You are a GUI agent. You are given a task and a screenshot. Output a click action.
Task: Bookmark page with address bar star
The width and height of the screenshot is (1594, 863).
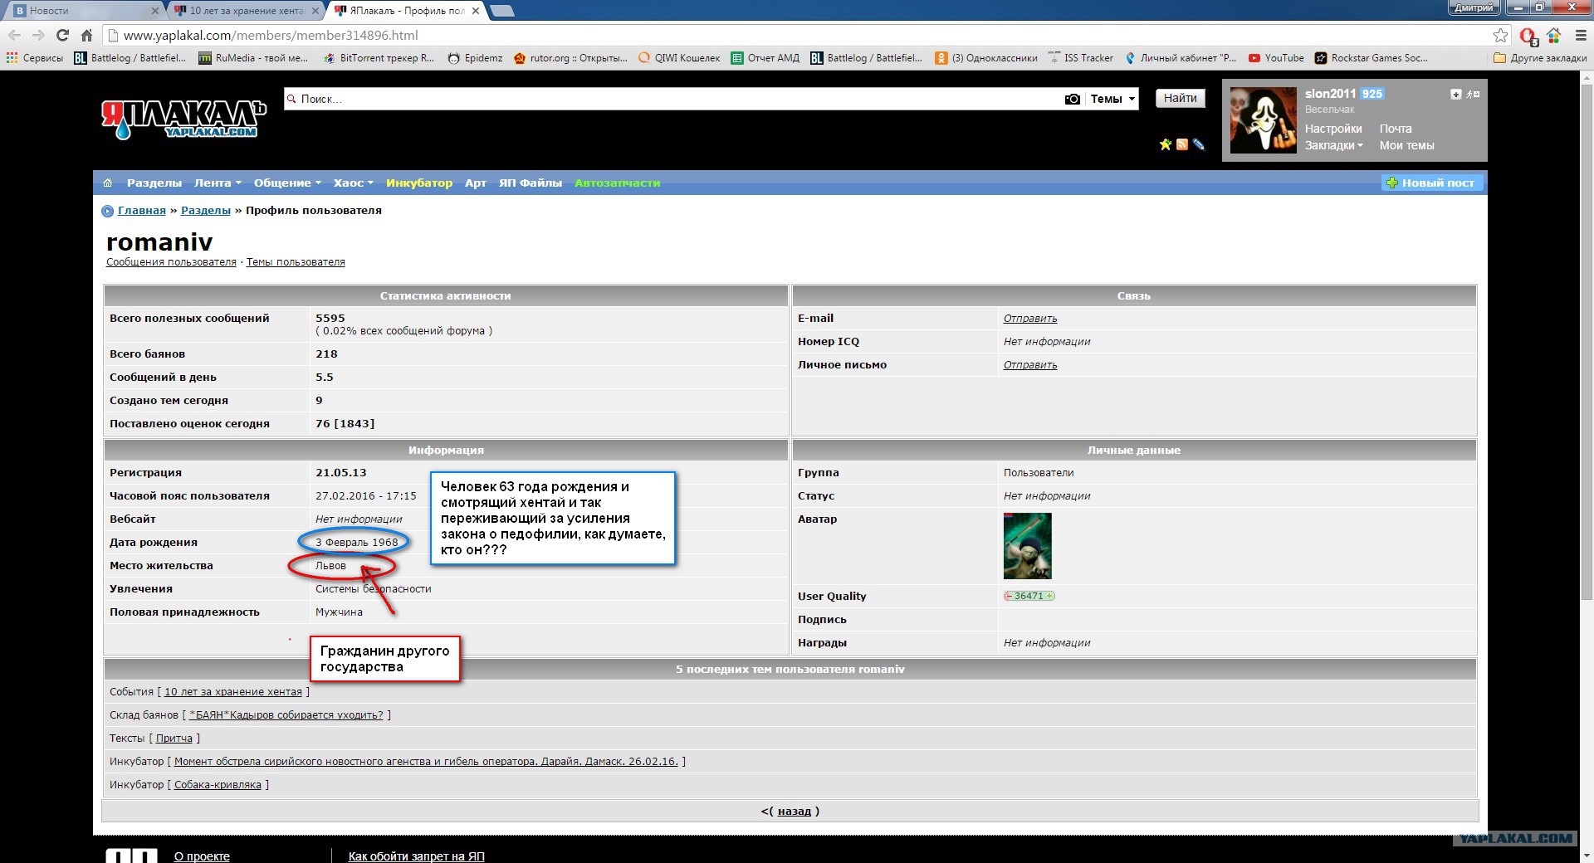tap(1500, 35)
